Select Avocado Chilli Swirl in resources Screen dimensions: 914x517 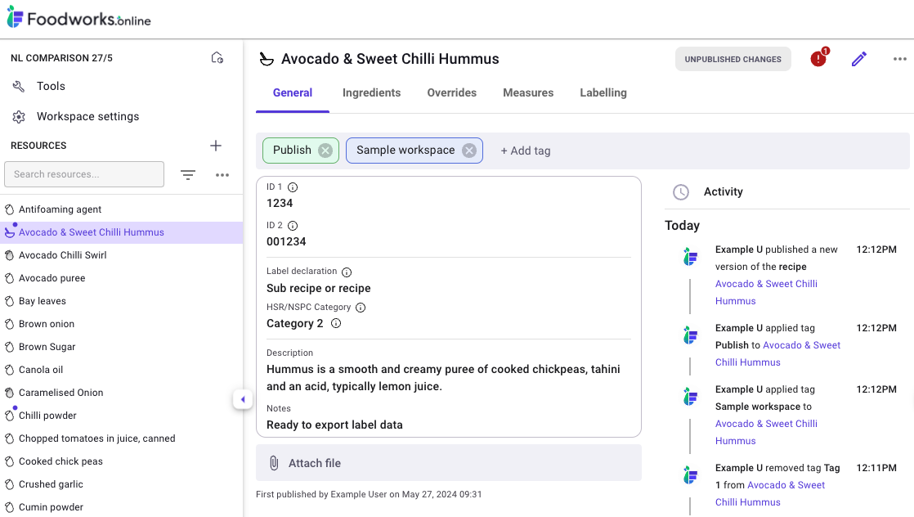click(x=63, y=255)
